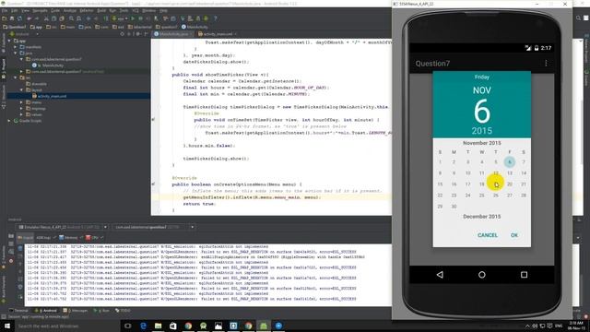Expand the Gradle Scripts node

click(9, 121)
